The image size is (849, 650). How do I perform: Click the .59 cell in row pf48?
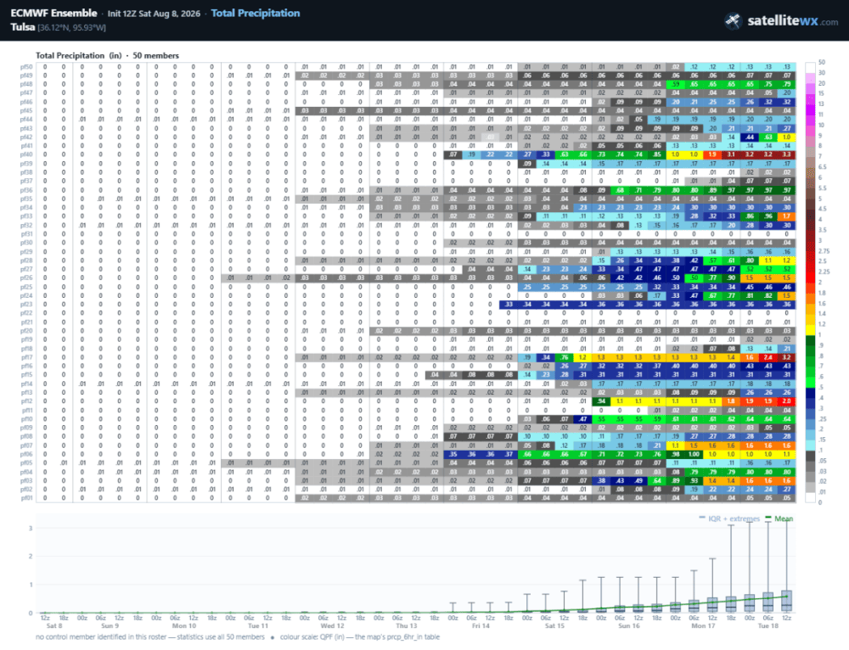676,84
